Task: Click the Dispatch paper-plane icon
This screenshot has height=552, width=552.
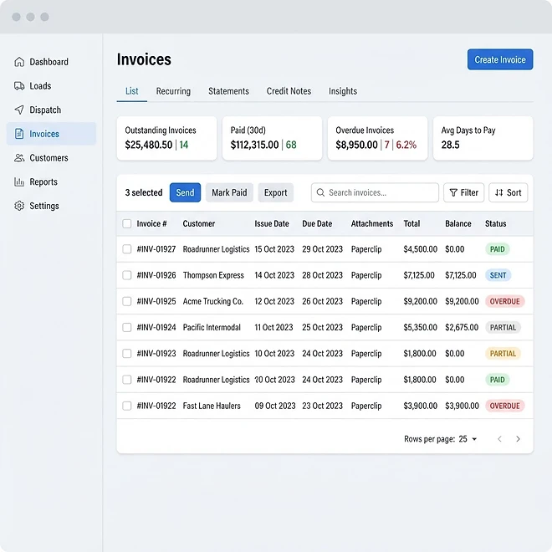Action: pyautogui.click(x=19, y=110)
